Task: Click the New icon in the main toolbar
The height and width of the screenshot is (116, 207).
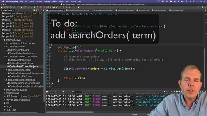Action: 2,7
